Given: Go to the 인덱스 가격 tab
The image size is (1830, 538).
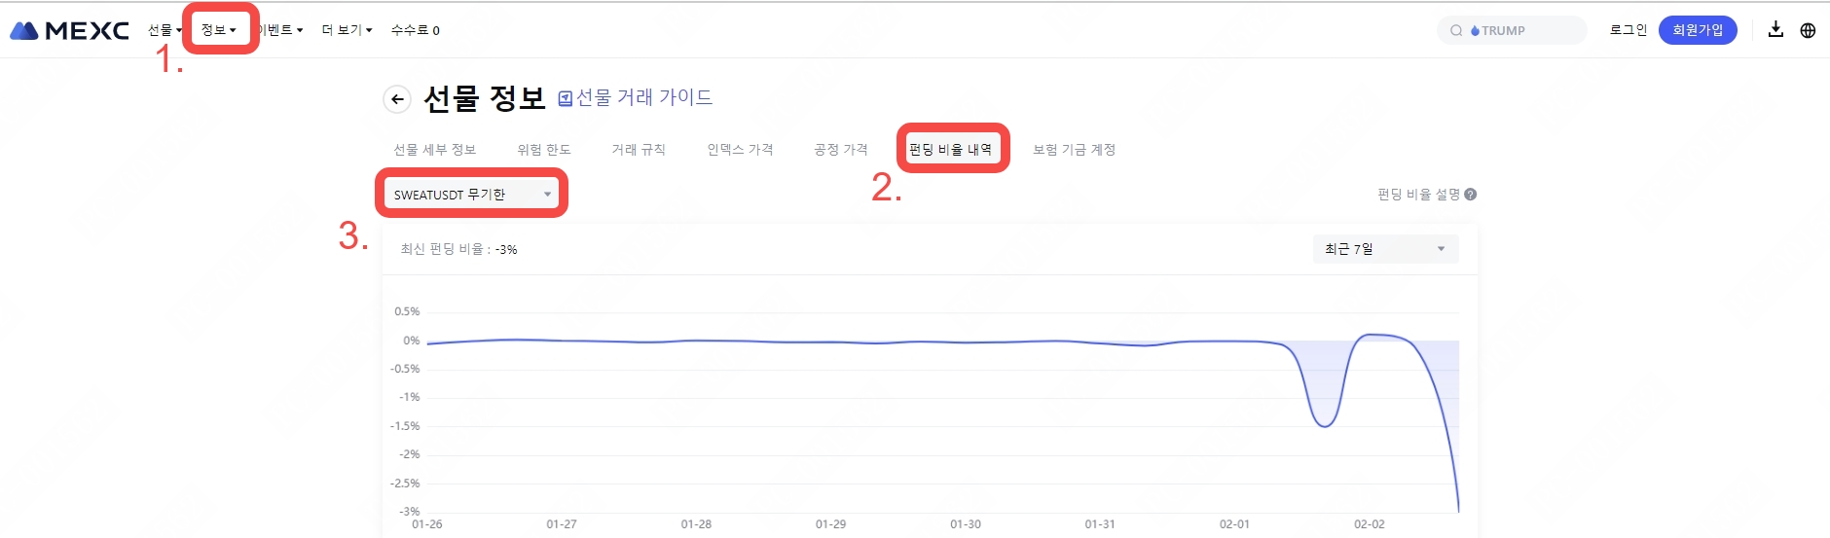Looking at the screenshot, I should [x=740, y=150].
